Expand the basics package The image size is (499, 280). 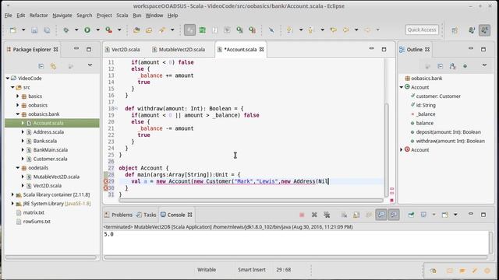pos(18,96)
